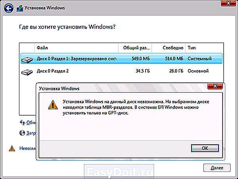Sort by Общий размер column header
This screenshot has height=179, width=238.
135,48
